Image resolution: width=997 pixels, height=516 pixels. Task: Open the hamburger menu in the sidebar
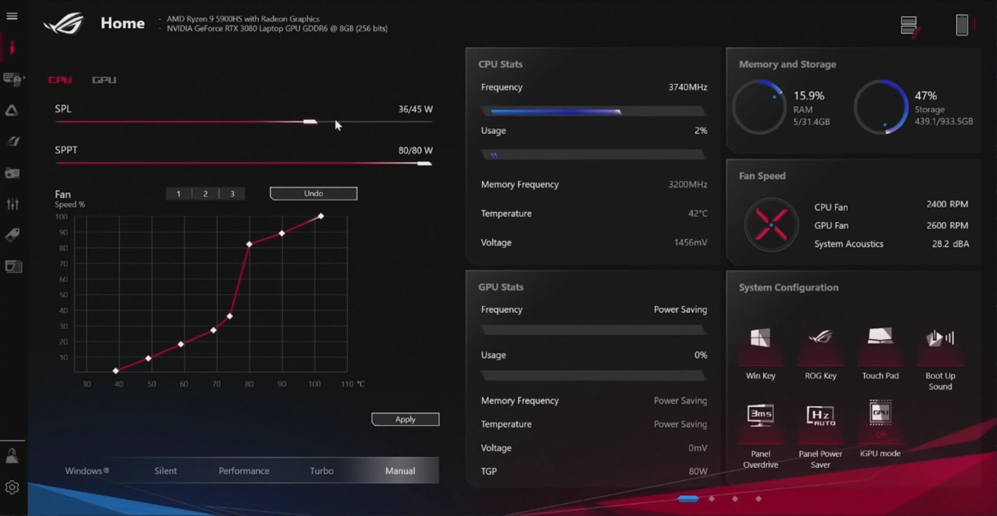click(12, 16)
